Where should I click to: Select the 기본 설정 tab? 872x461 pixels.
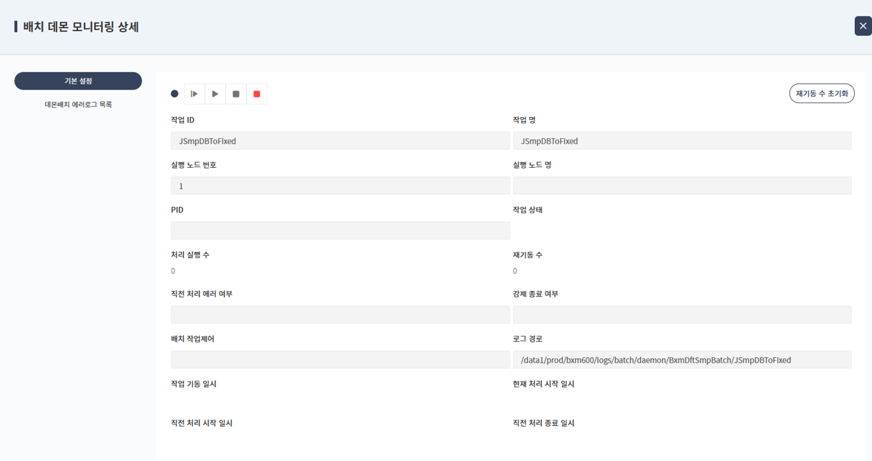78,81
